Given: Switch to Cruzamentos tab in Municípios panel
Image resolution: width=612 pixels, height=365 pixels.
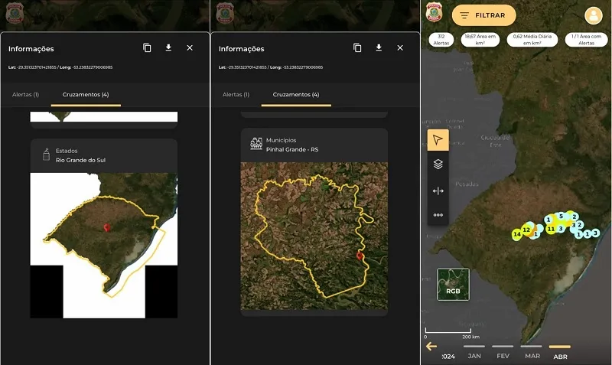Looking at the screenshot, I should point(298,95).
